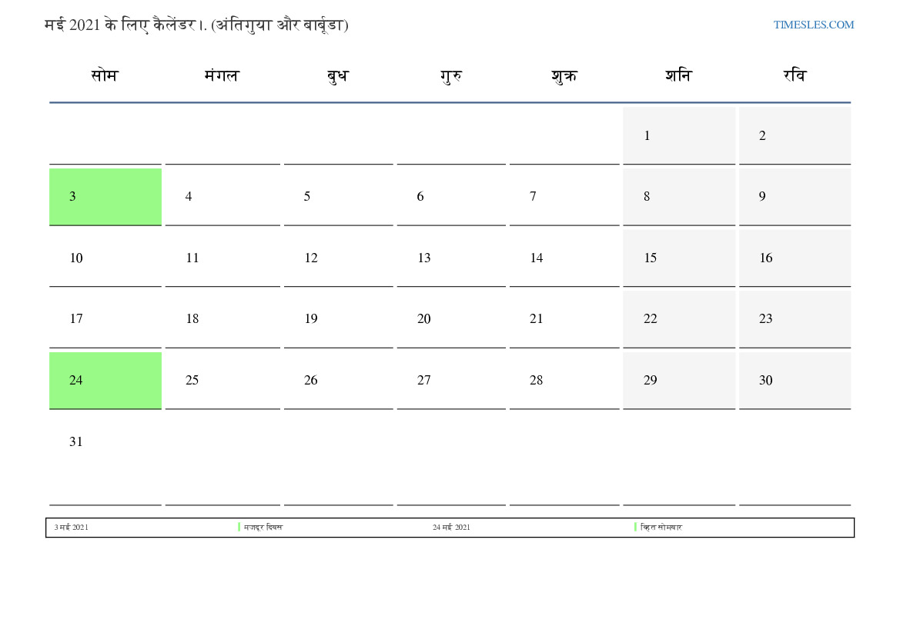Click the मजदूर दिवस holiday label

coord(263,528)
